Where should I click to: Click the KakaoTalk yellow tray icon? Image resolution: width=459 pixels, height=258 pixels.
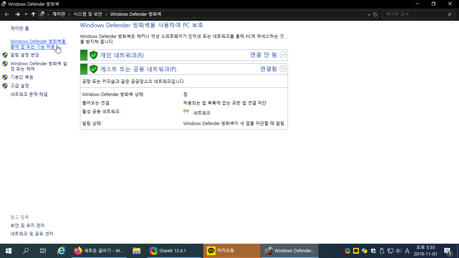click(x=356, y=251)
